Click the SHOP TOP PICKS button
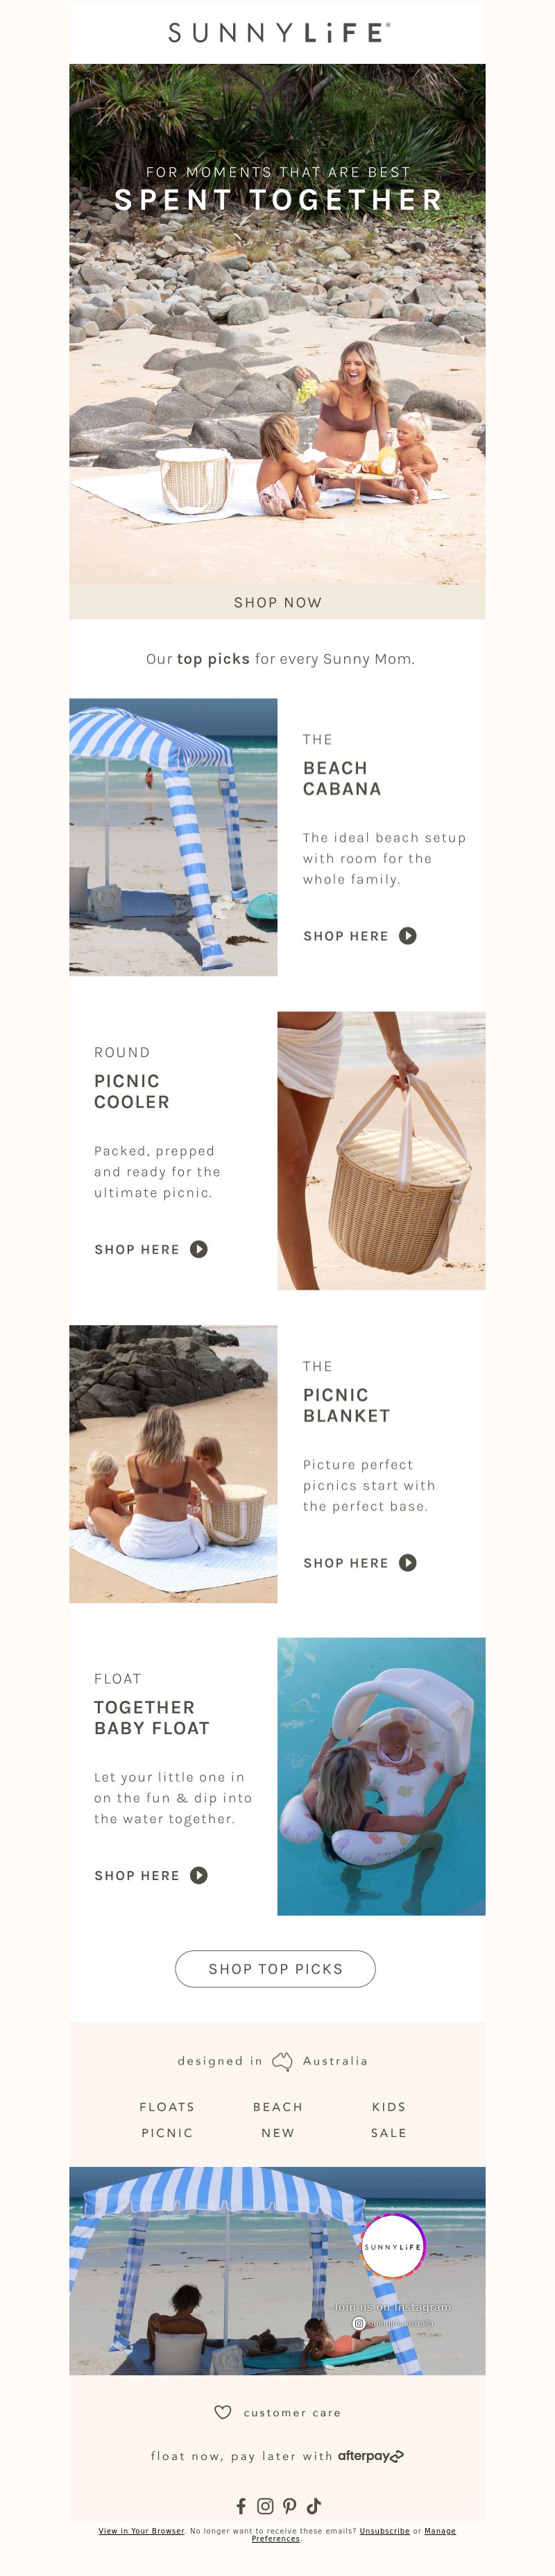Viewport: 555px width, 2576px height. 275,1968
